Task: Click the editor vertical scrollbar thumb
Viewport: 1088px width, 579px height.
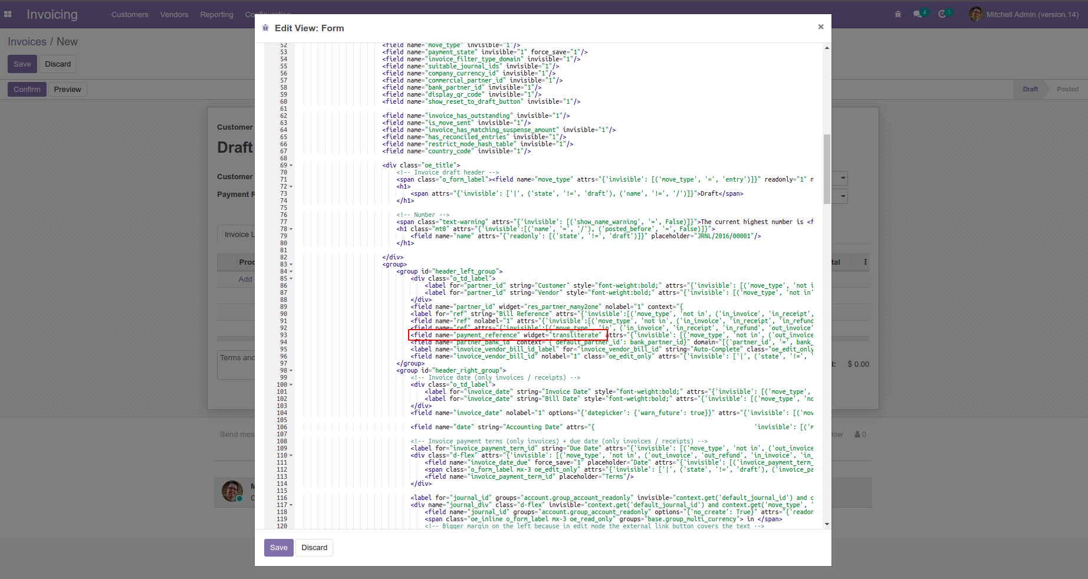Action: [827, 169]
